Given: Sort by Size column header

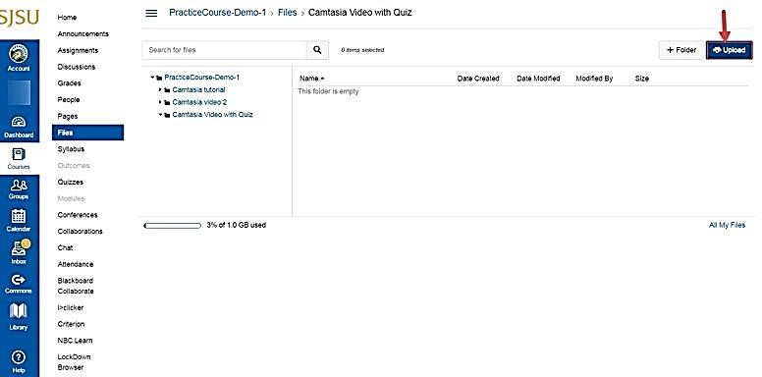Looking at the screenshot, I should (x=642, y=79).
